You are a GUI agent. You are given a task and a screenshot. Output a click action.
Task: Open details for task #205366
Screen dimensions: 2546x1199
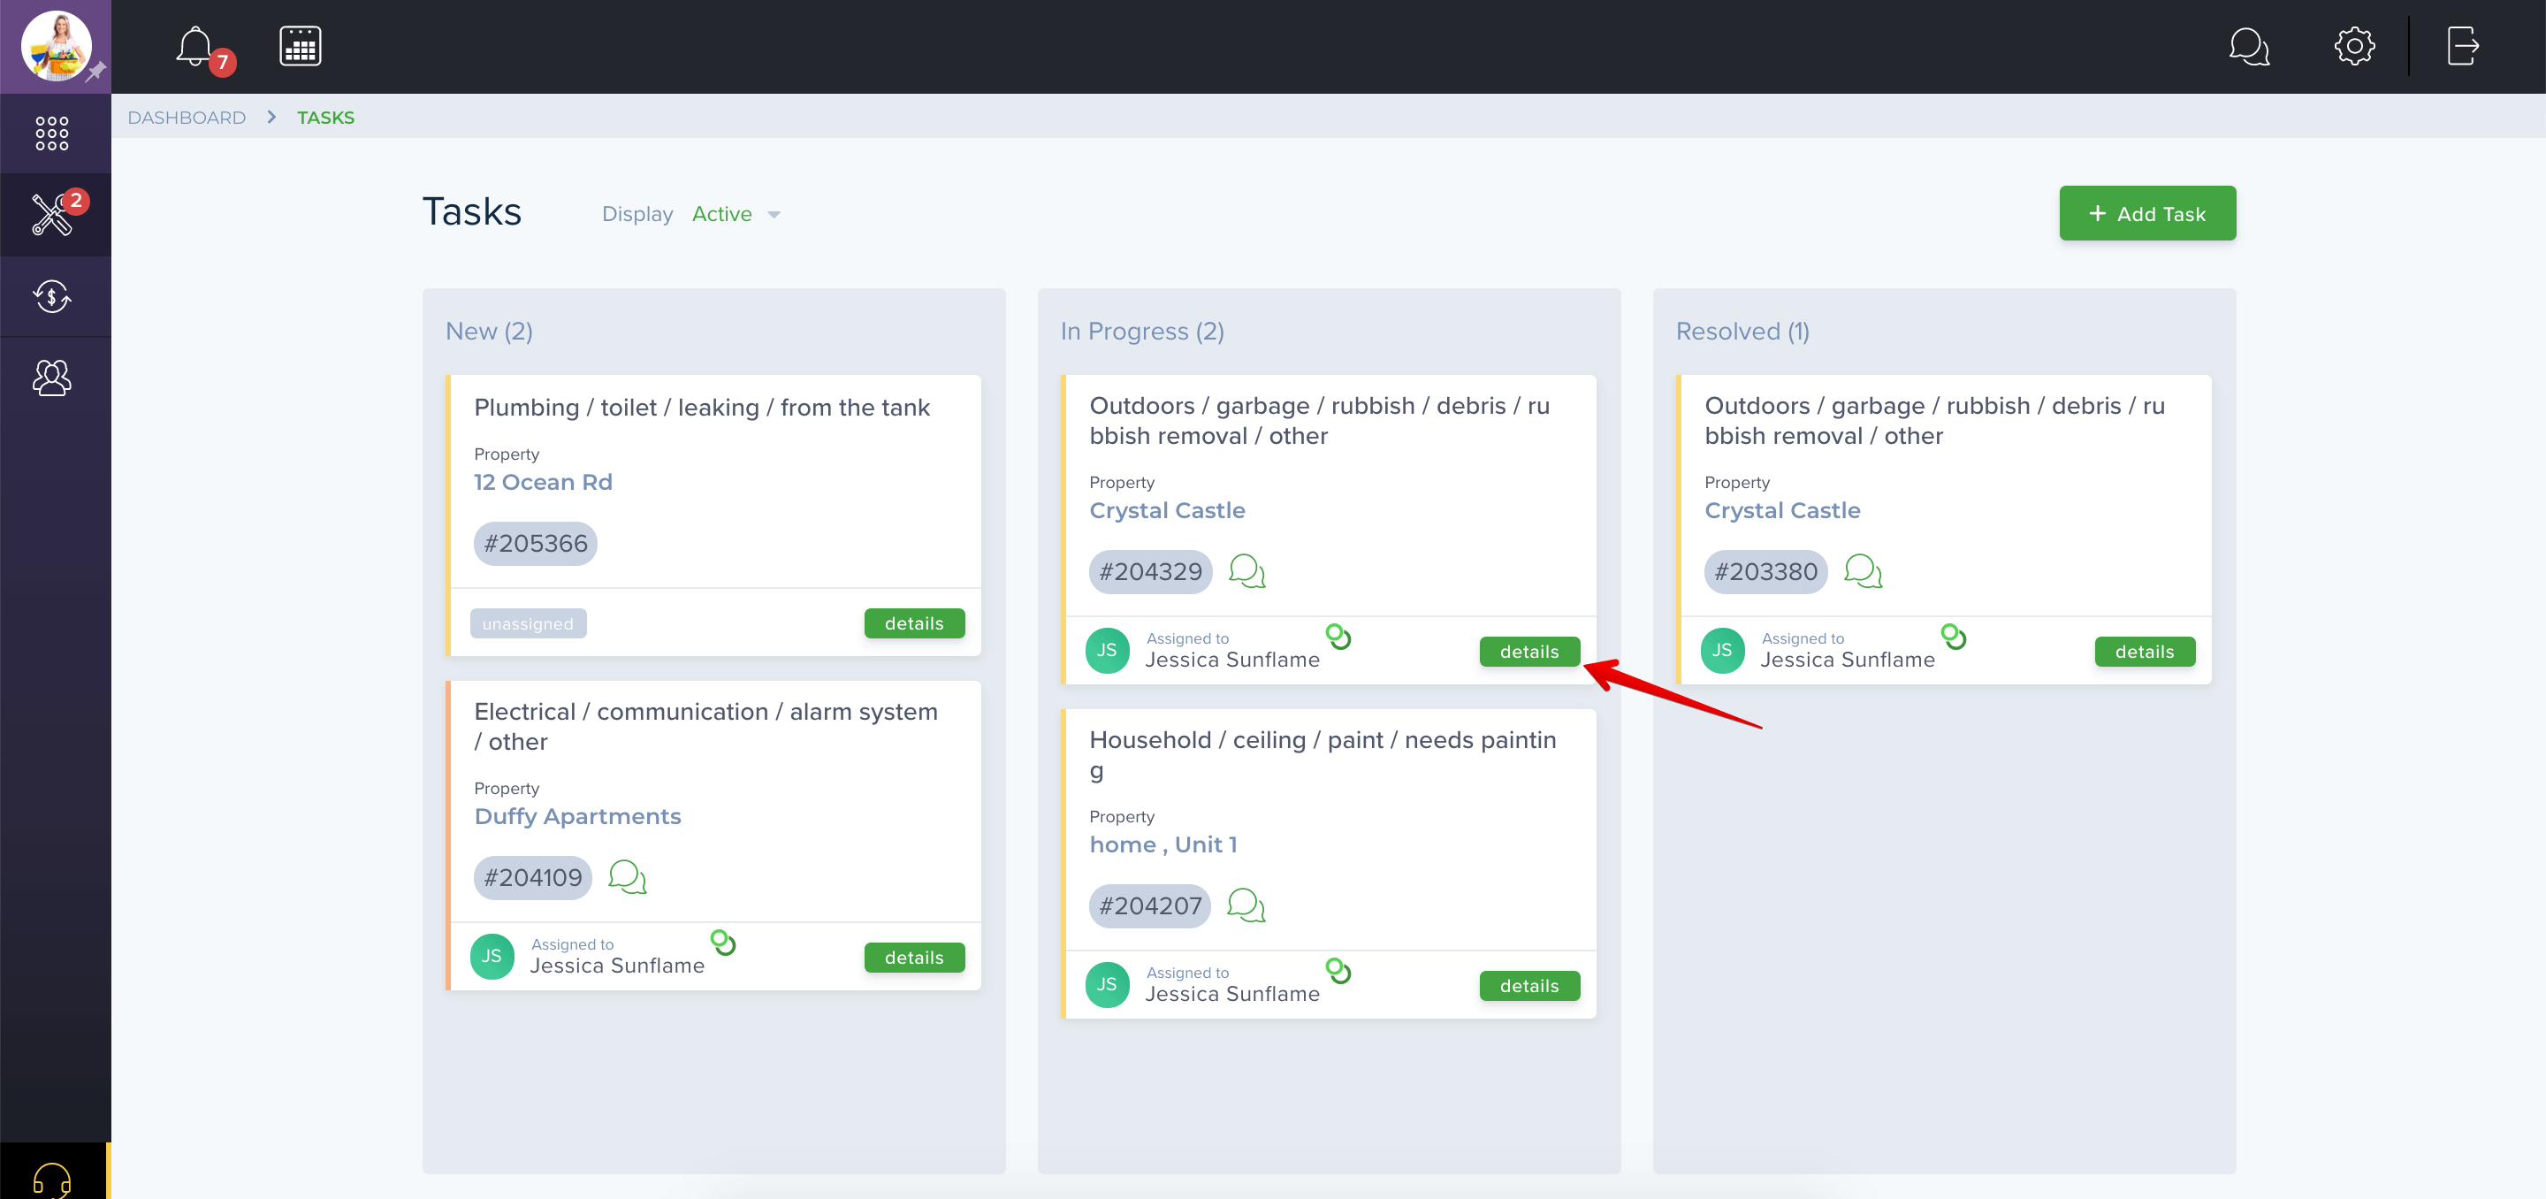(914, 623)
